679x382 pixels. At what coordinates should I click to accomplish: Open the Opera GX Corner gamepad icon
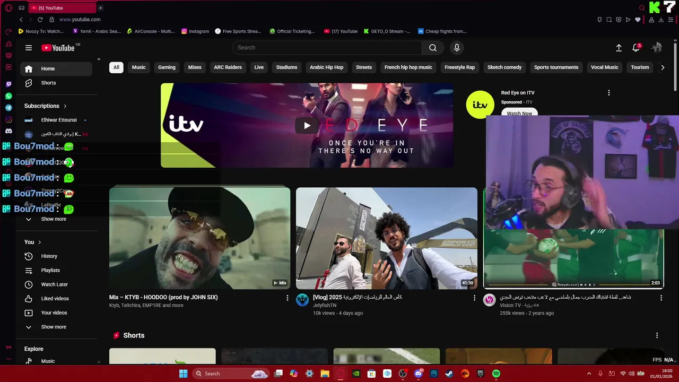coord(22,8)
